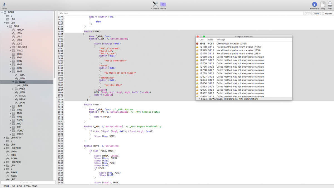This screenshot has width=334, height=188.
Task: Open the Patch tool
Action: click(163, 4)
